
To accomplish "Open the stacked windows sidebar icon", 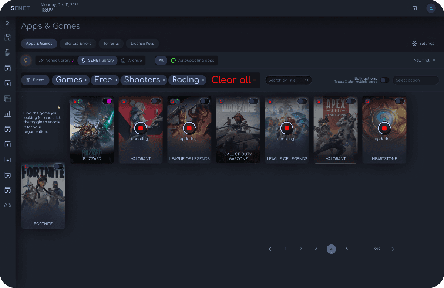I will tap(7, 99).
